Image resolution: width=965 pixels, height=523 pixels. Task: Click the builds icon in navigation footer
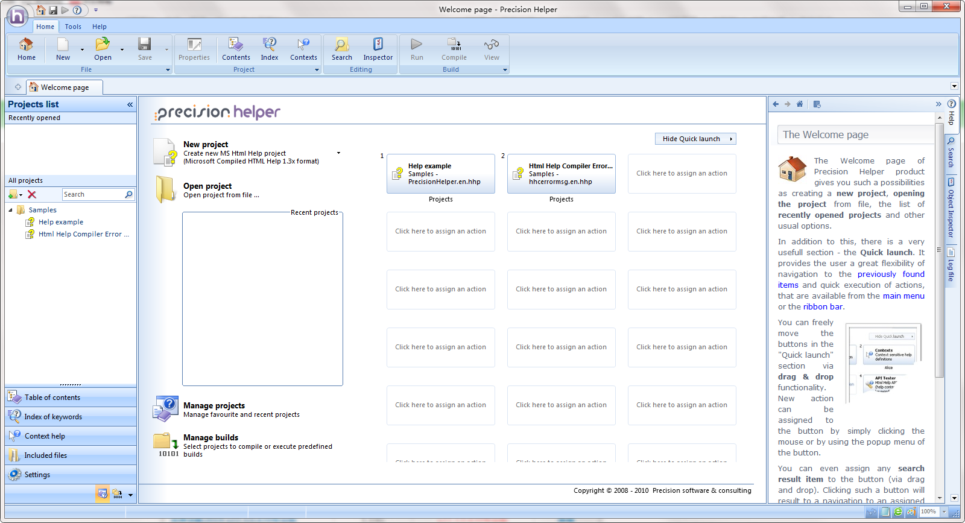pyautogui.click(x=117, y=494)
